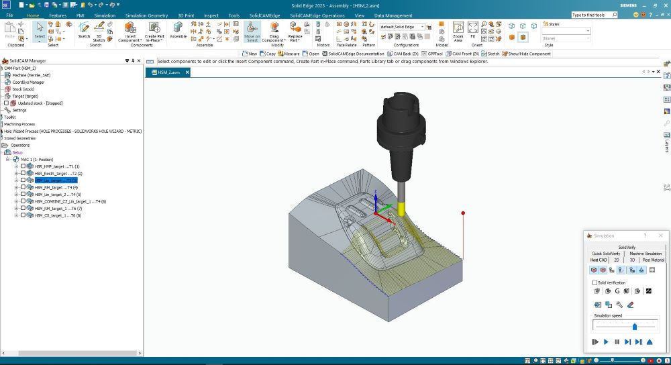Collapse the MAC 1 (1-Position) node
Screen dimensions: 671x365
pyautogui.click(x=7, y=159)
